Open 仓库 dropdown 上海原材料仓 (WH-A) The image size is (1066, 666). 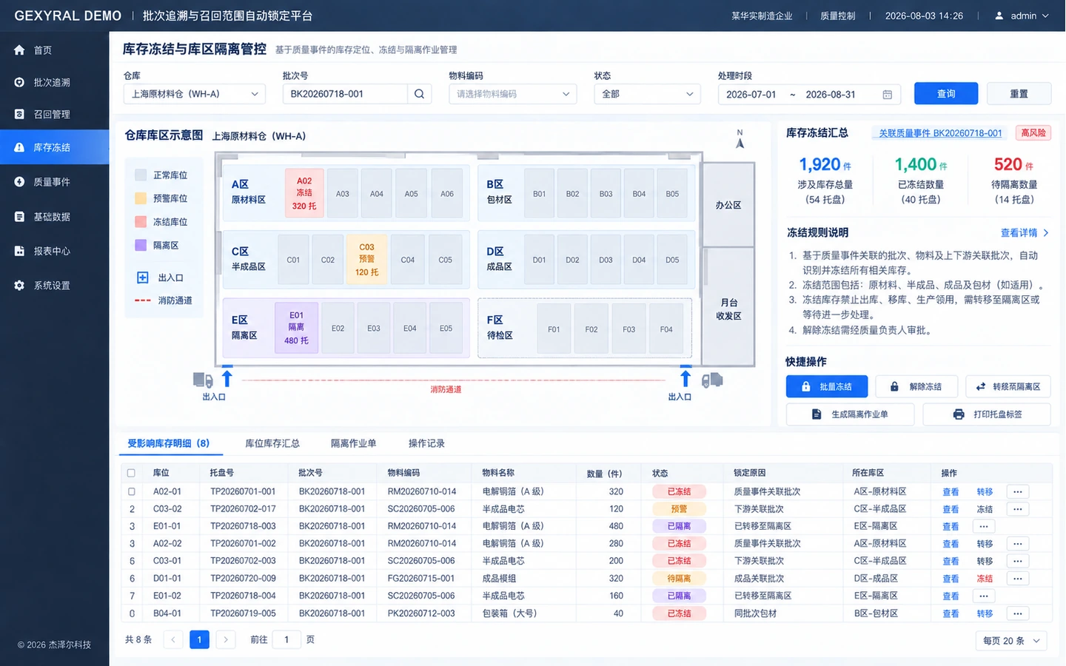click(194, 94)
